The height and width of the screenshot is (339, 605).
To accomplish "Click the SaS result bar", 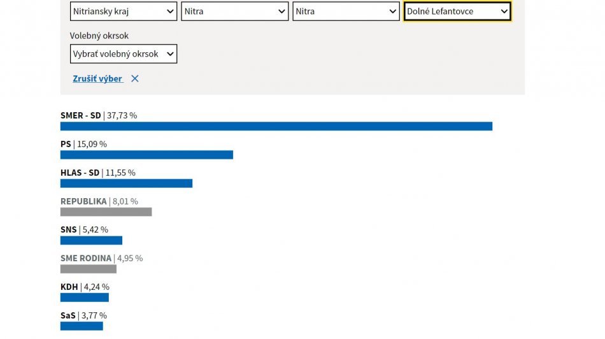I will click(x=82, y=326).
